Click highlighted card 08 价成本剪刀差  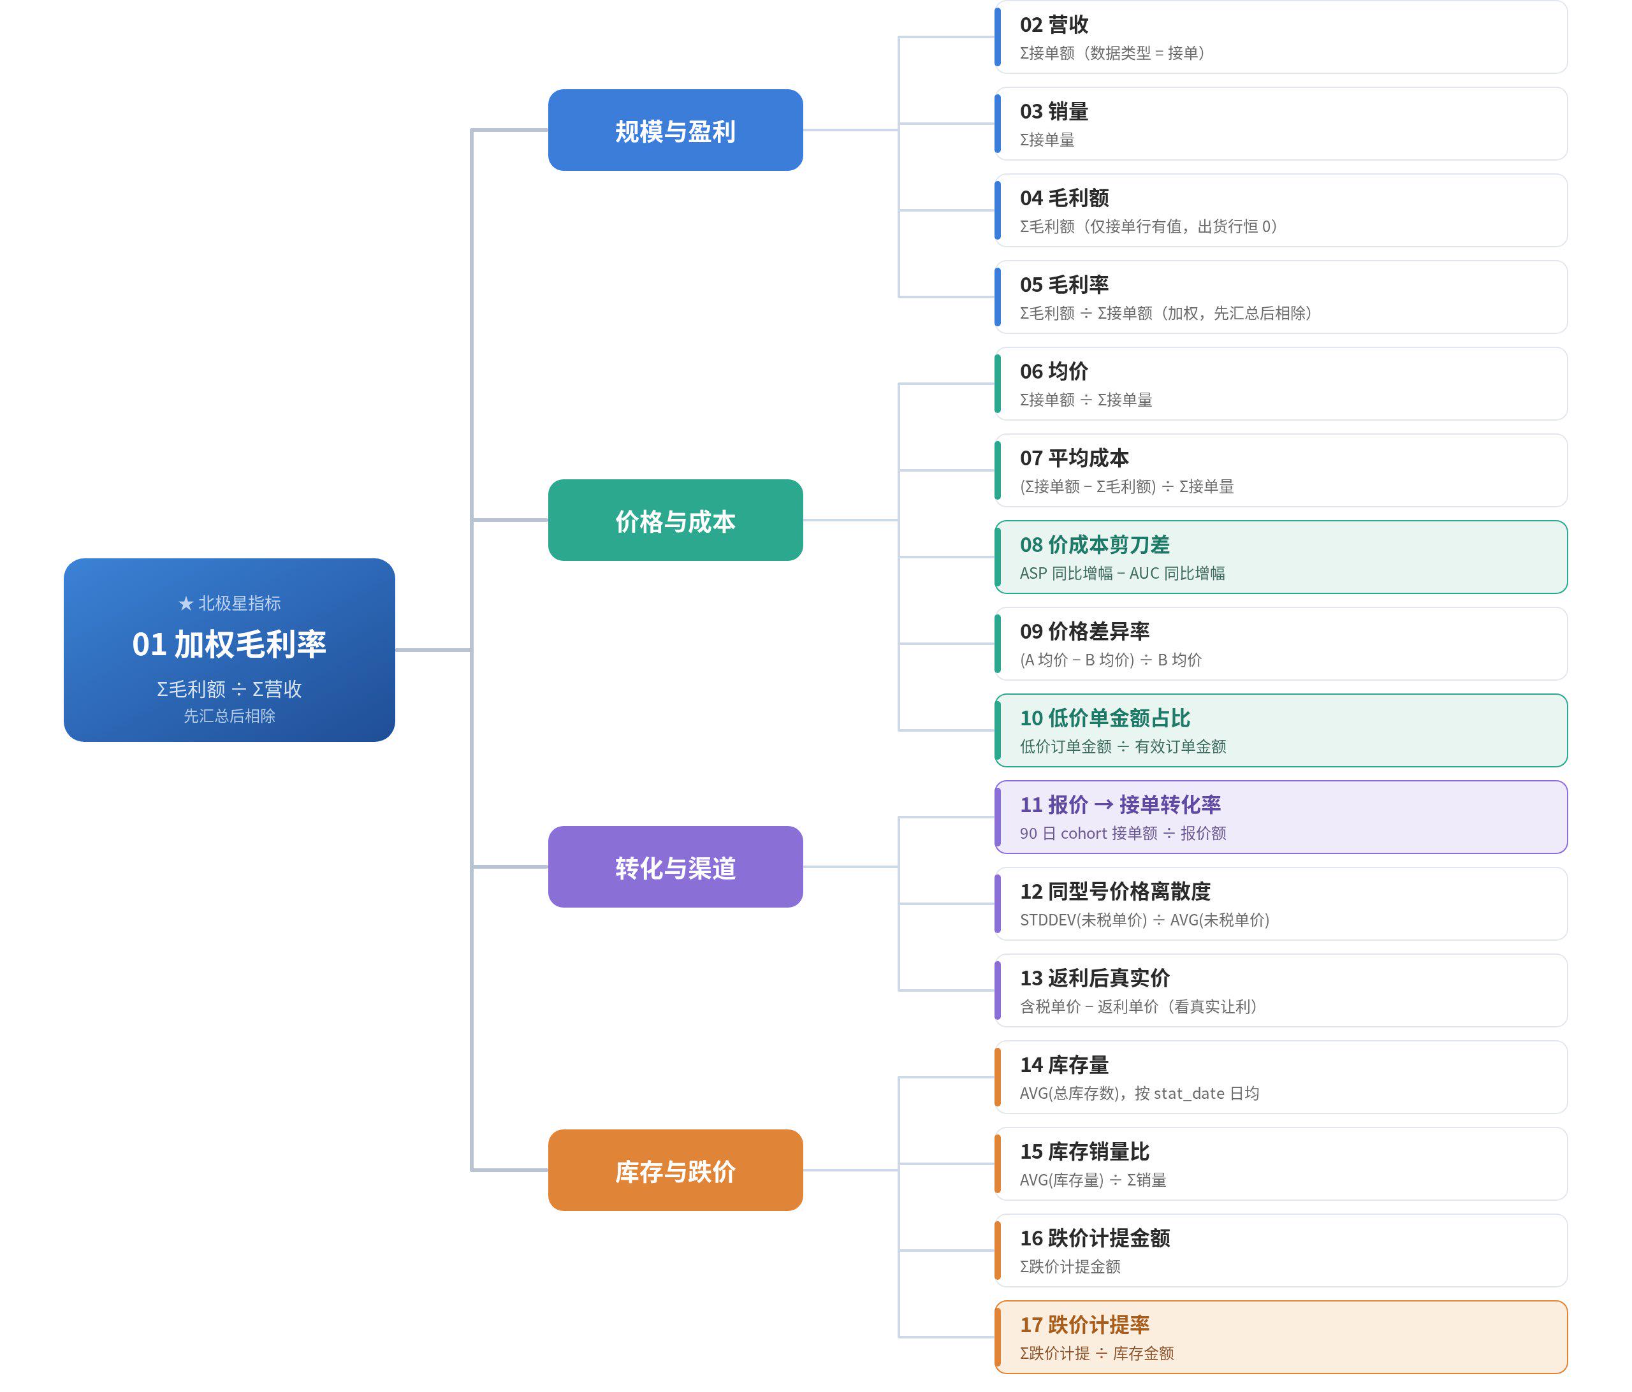[x=1281, y=556]
